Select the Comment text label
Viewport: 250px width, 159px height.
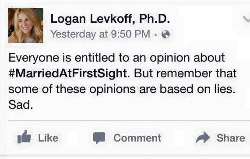(x=137, y=138)
